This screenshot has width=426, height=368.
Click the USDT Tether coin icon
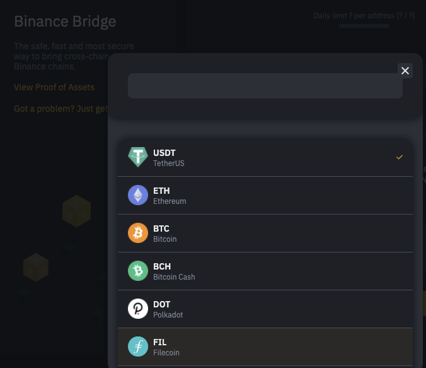coord(138,157)
